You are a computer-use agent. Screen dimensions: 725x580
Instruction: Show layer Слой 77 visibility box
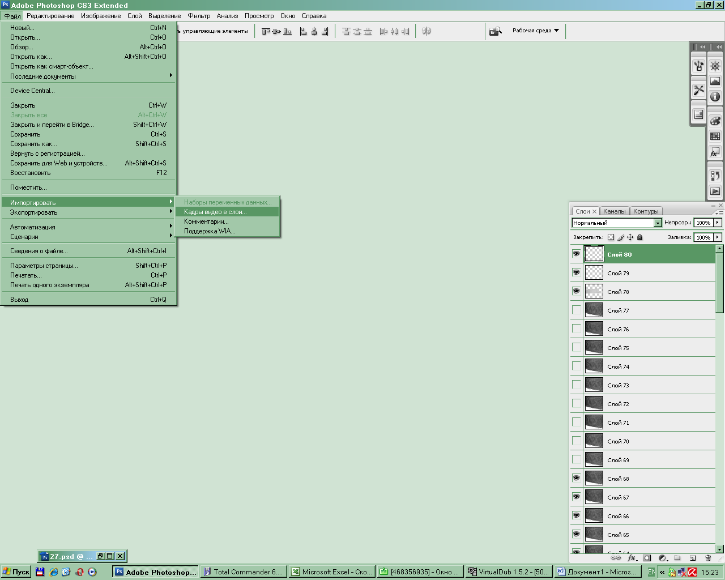pyautogui.click(x=577, y=310)
